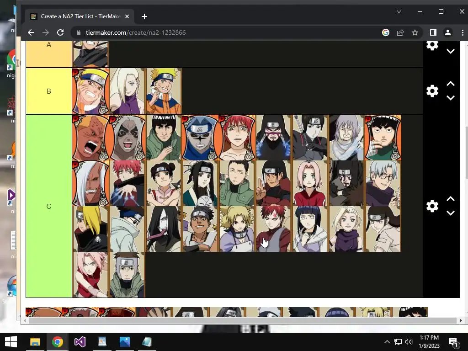468x351 pixels.
Task: Open settings gear for tier B row
Action: pos(432,91)
